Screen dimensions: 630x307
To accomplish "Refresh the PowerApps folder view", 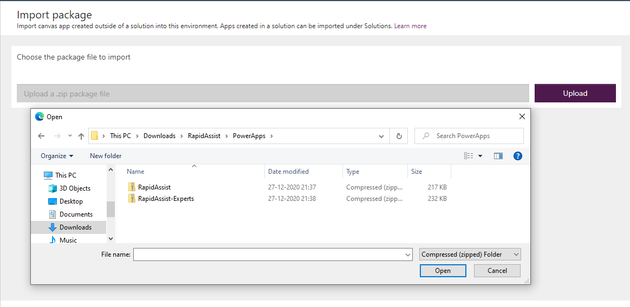I will [399, 136].
